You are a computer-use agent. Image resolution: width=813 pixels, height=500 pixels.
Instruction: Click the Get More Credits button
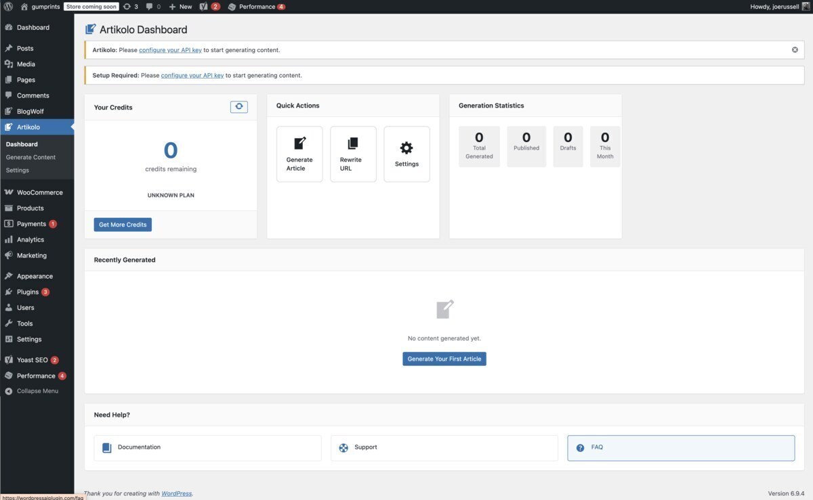click(x=122, y=224)
